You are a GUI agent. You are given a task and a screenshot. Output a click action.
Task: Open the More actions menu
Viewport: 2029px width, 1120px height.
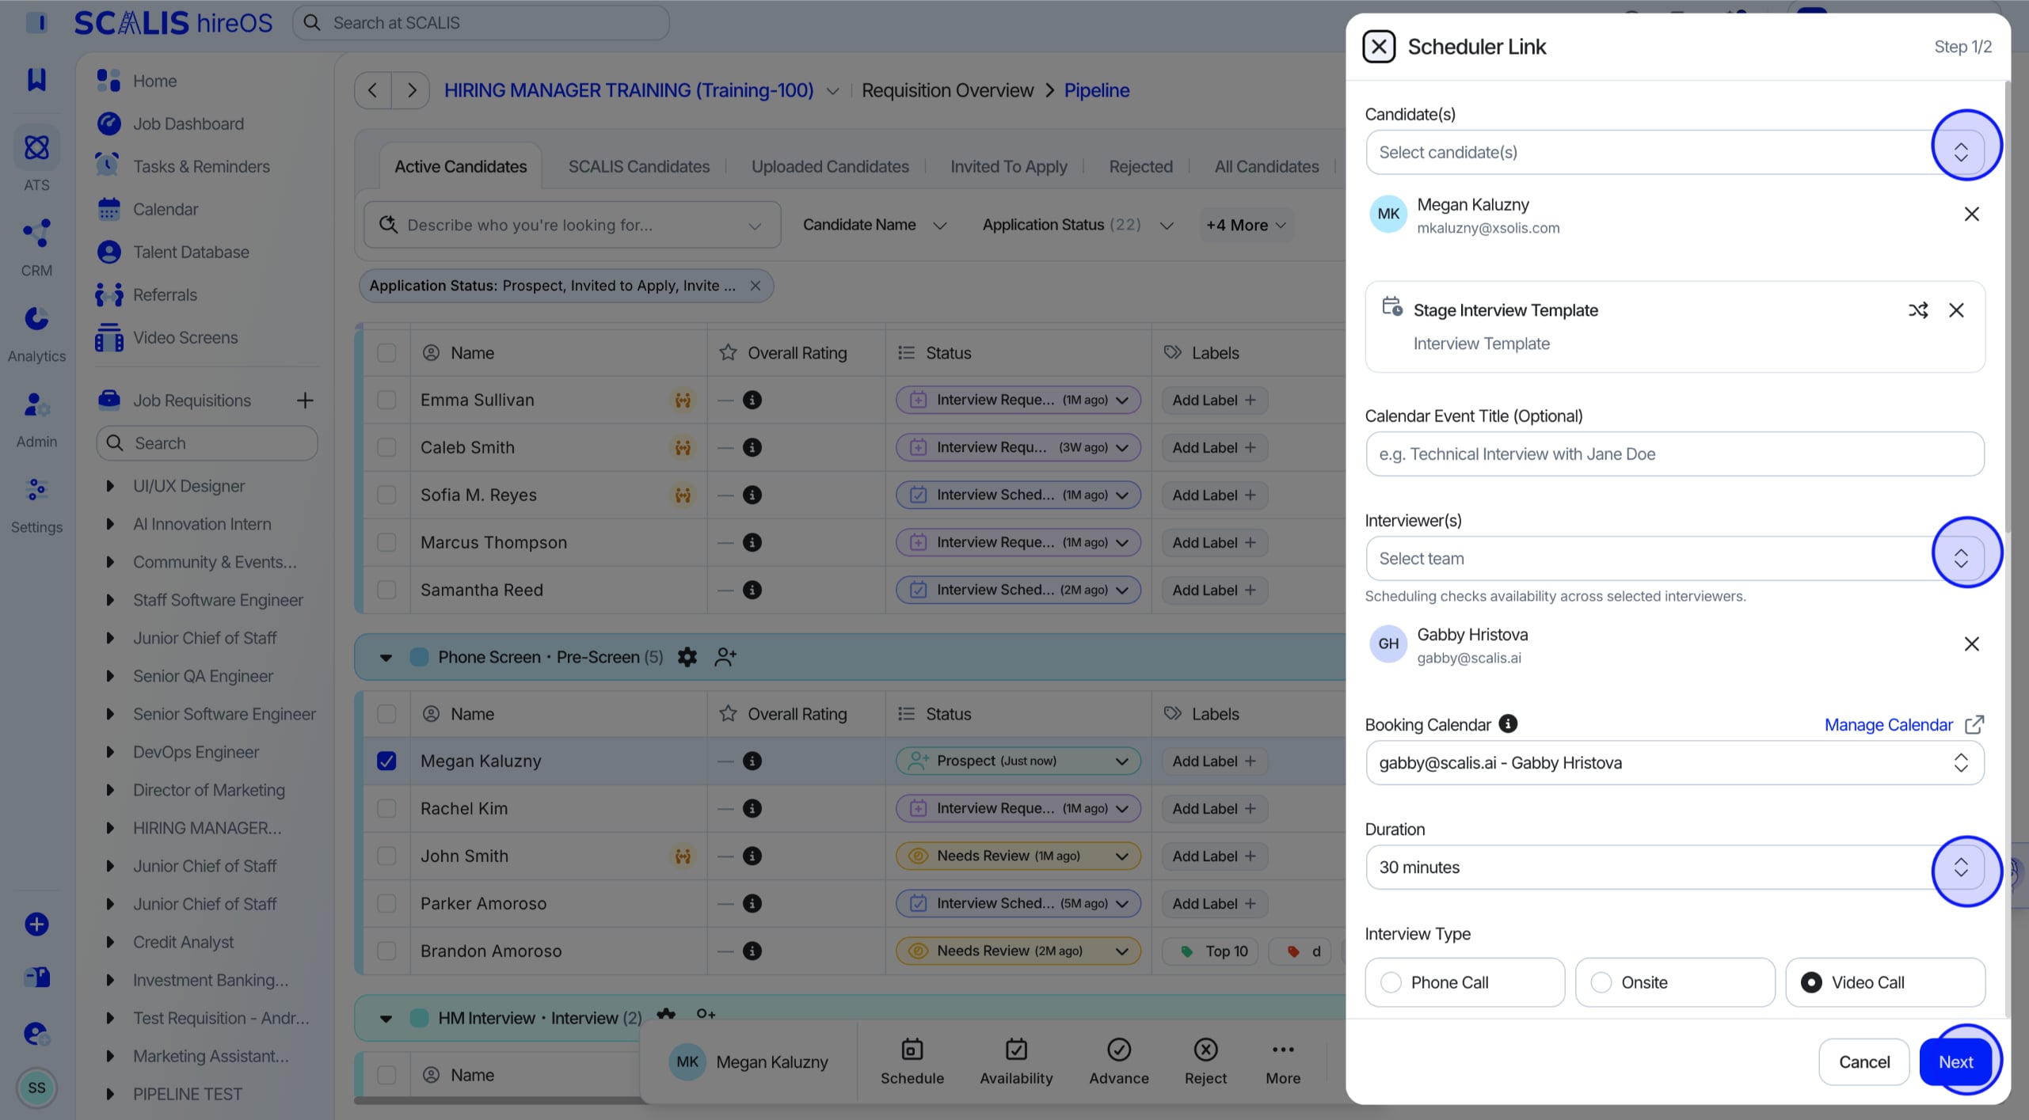click(1283, 1061)
